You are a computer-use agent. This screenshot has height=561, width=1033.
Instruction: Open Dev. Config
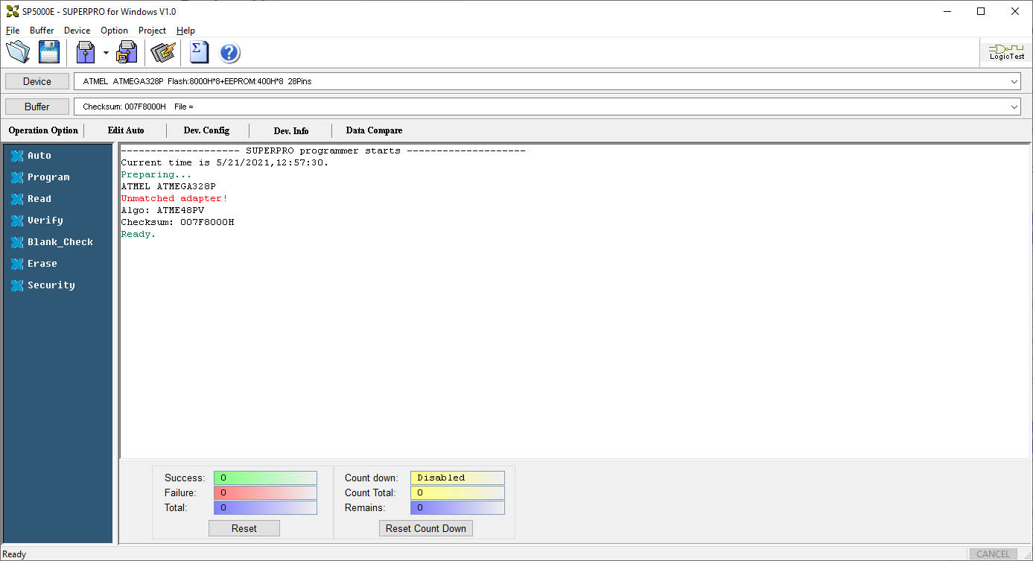206,130
